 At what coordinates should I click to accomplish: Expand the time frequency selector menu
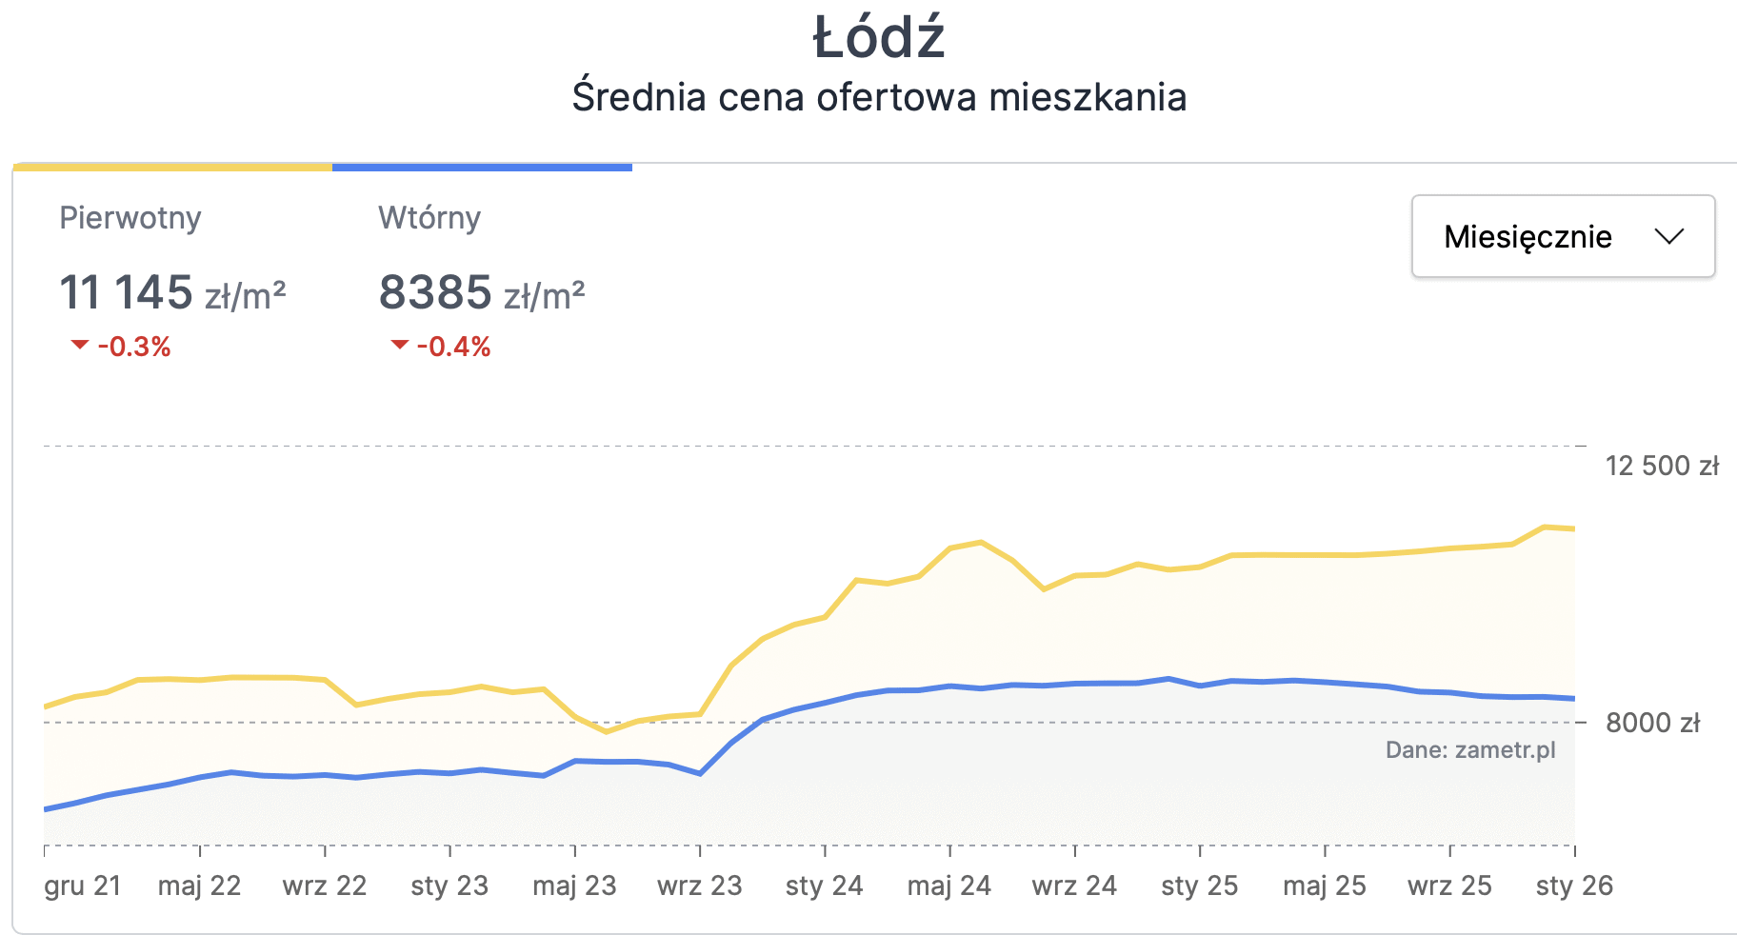tap(1562, 237)
